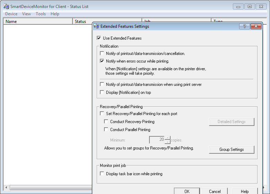Close the Extended Features Settings dialog
Viewport: 270px width, 194px height.
[x=256, y=26]
